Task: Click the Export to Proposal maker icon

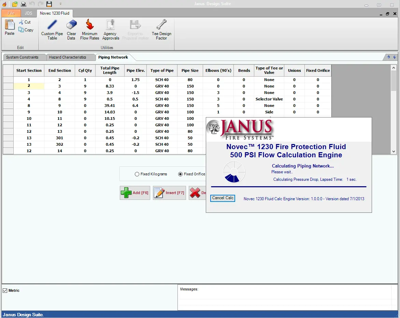Action: click(135, 30)
